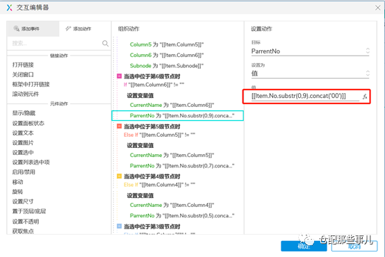The image size is (385, 257).
Task: Select the 设置面板状态 action
Action: point(28,123)
